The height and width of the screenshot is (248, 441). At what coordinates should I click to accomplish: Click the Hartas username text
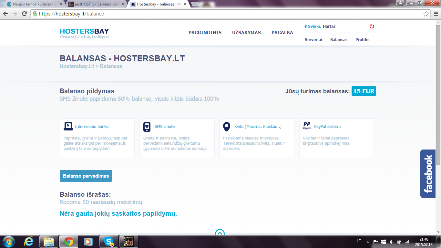pyautogui.click(x=329, y=26)
